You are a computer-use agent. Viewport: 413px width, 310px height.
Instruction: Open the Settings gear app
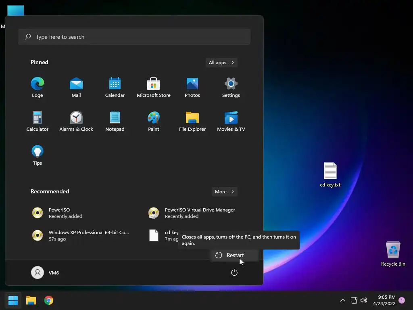pyautogui.click(x=231, y=88)
